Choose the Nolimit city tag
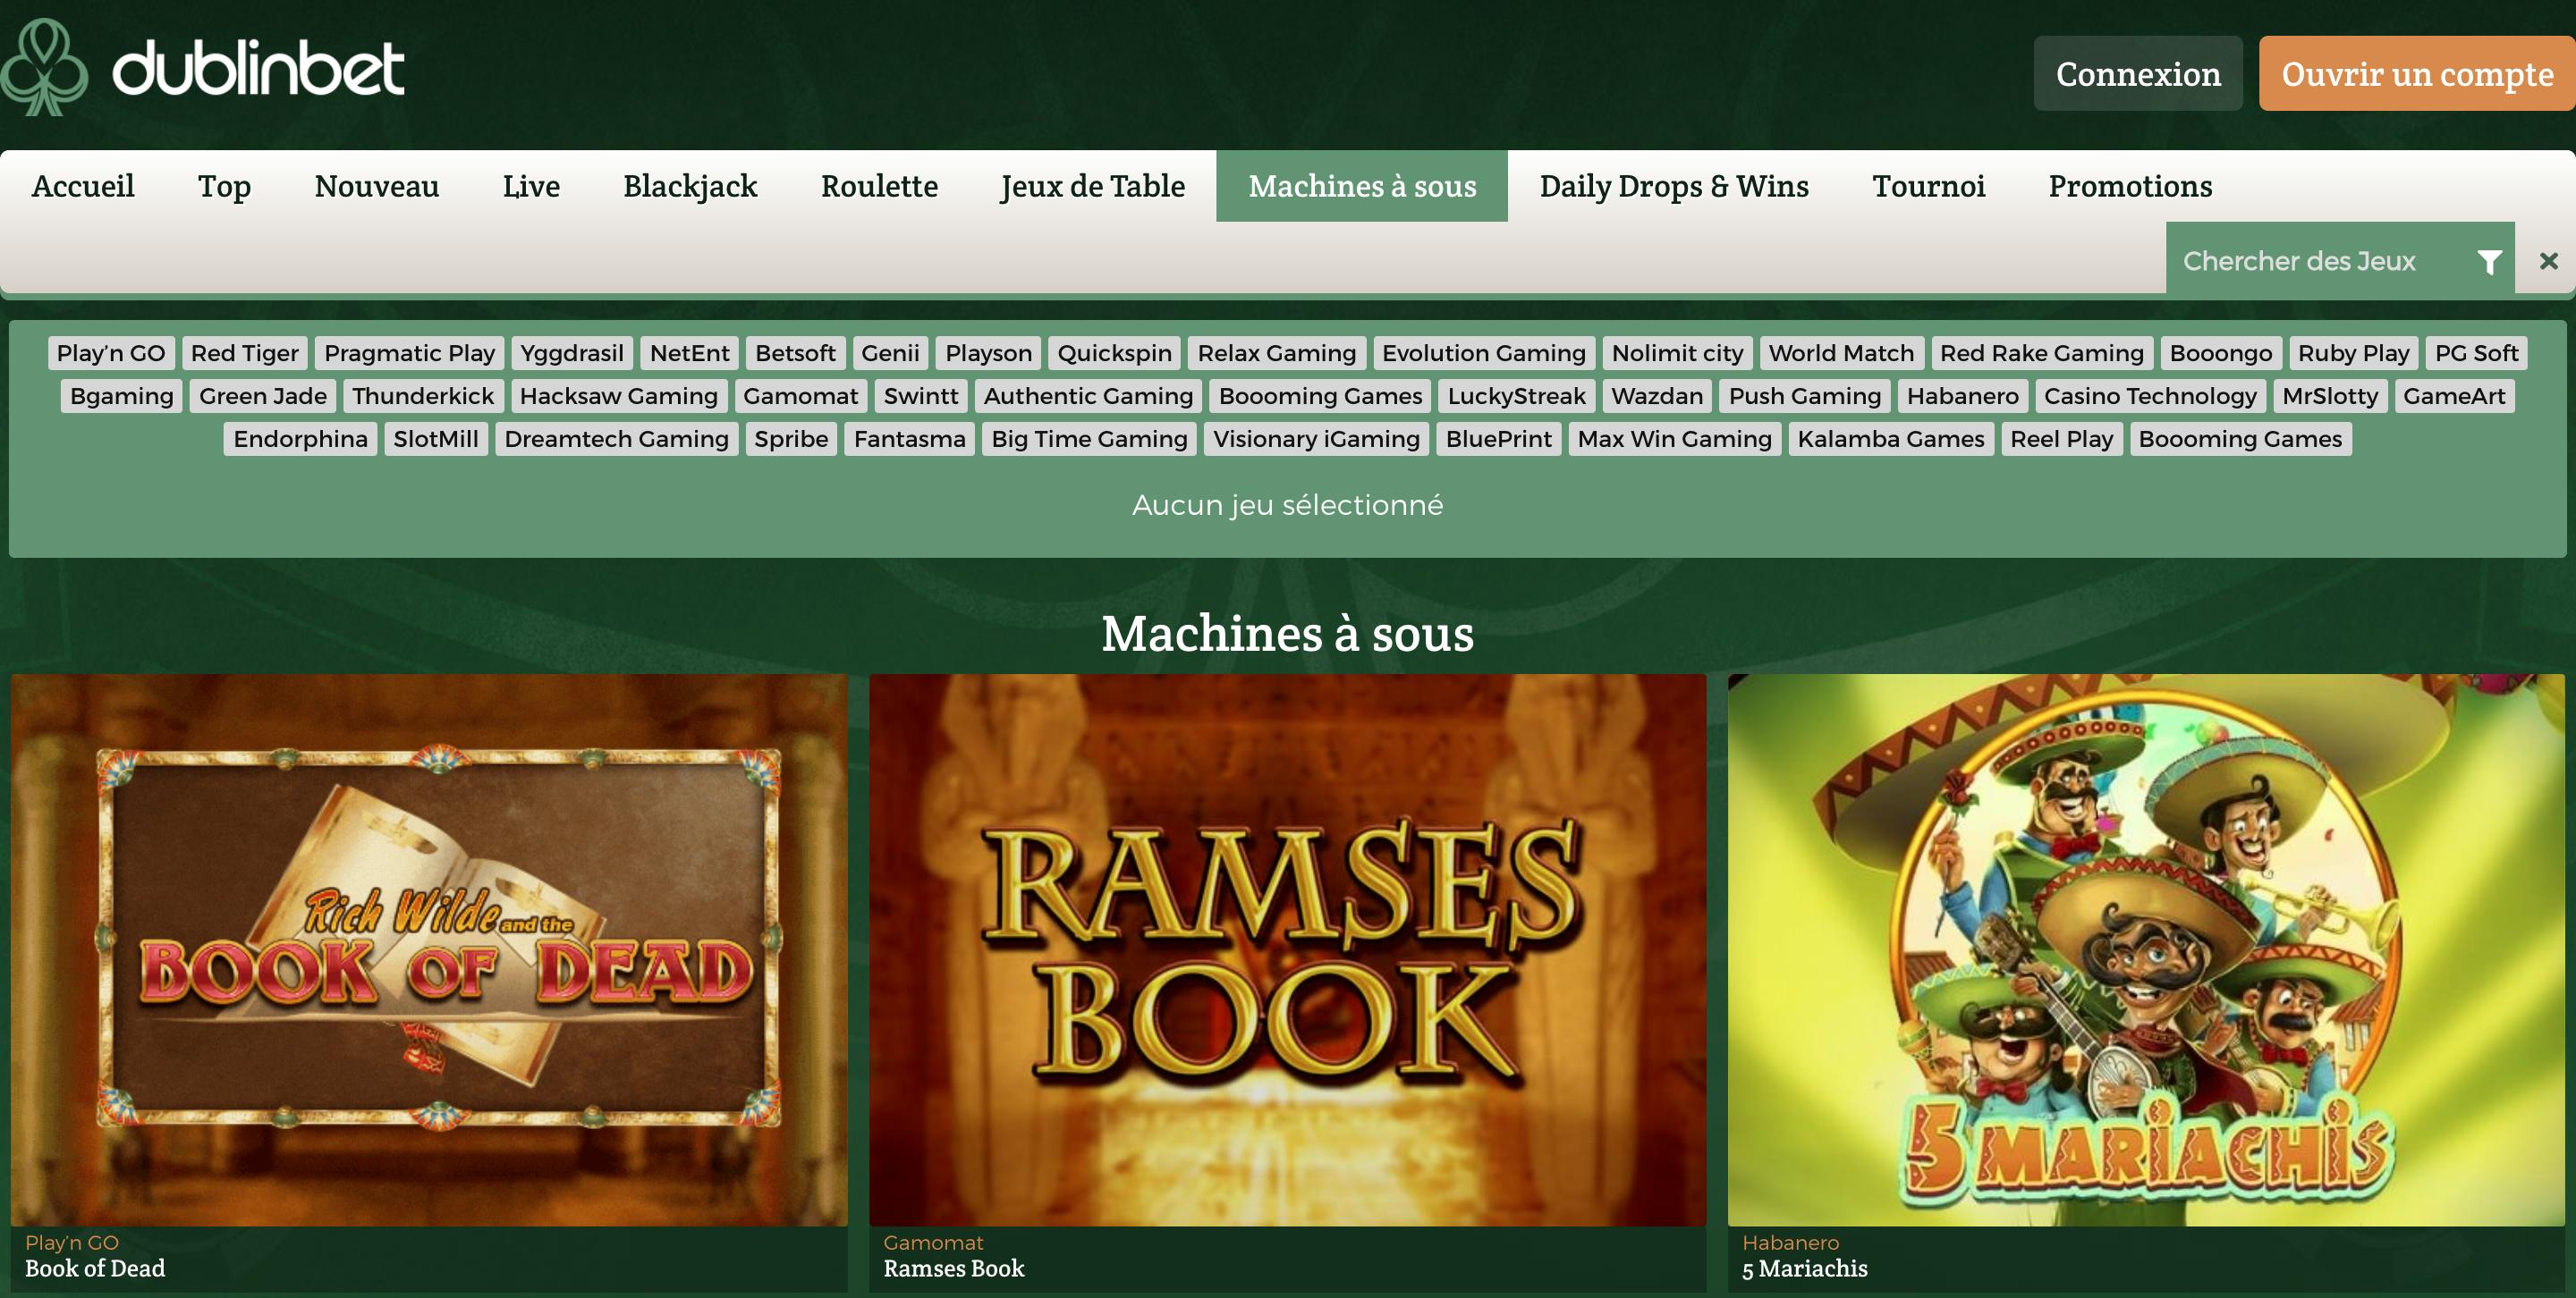Viewport: 2576px width, 1298px height. (1677, 353)
